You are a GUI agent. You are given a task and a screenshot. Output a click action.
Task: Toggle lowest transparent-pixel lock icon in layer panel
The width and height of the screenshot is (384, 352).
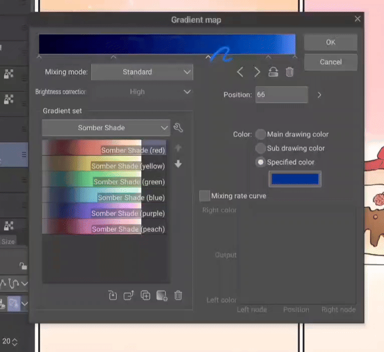click(x=9, y=226)
